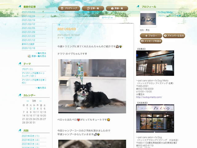Send a message with メッセージを送る
Image resolution: width=197 pixels, height=148 pixels.
pos(151,41)
